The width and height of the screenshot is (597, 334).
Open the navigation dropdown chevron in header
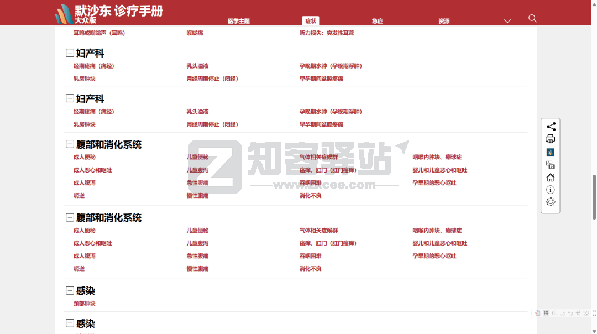(x=507, y=20)
